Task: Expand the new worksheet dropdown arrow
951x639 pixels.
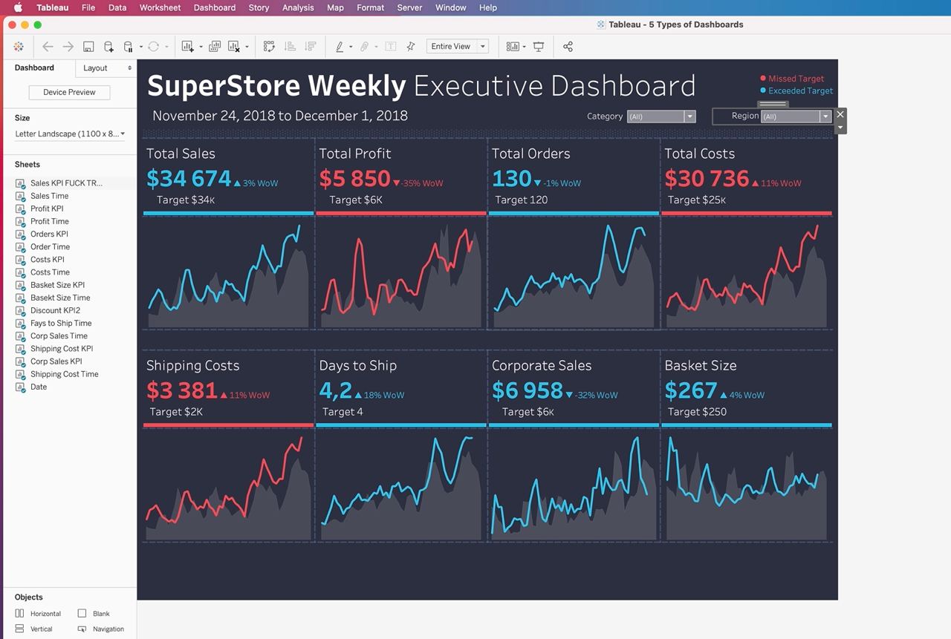Action: click(x=201, y=47)
